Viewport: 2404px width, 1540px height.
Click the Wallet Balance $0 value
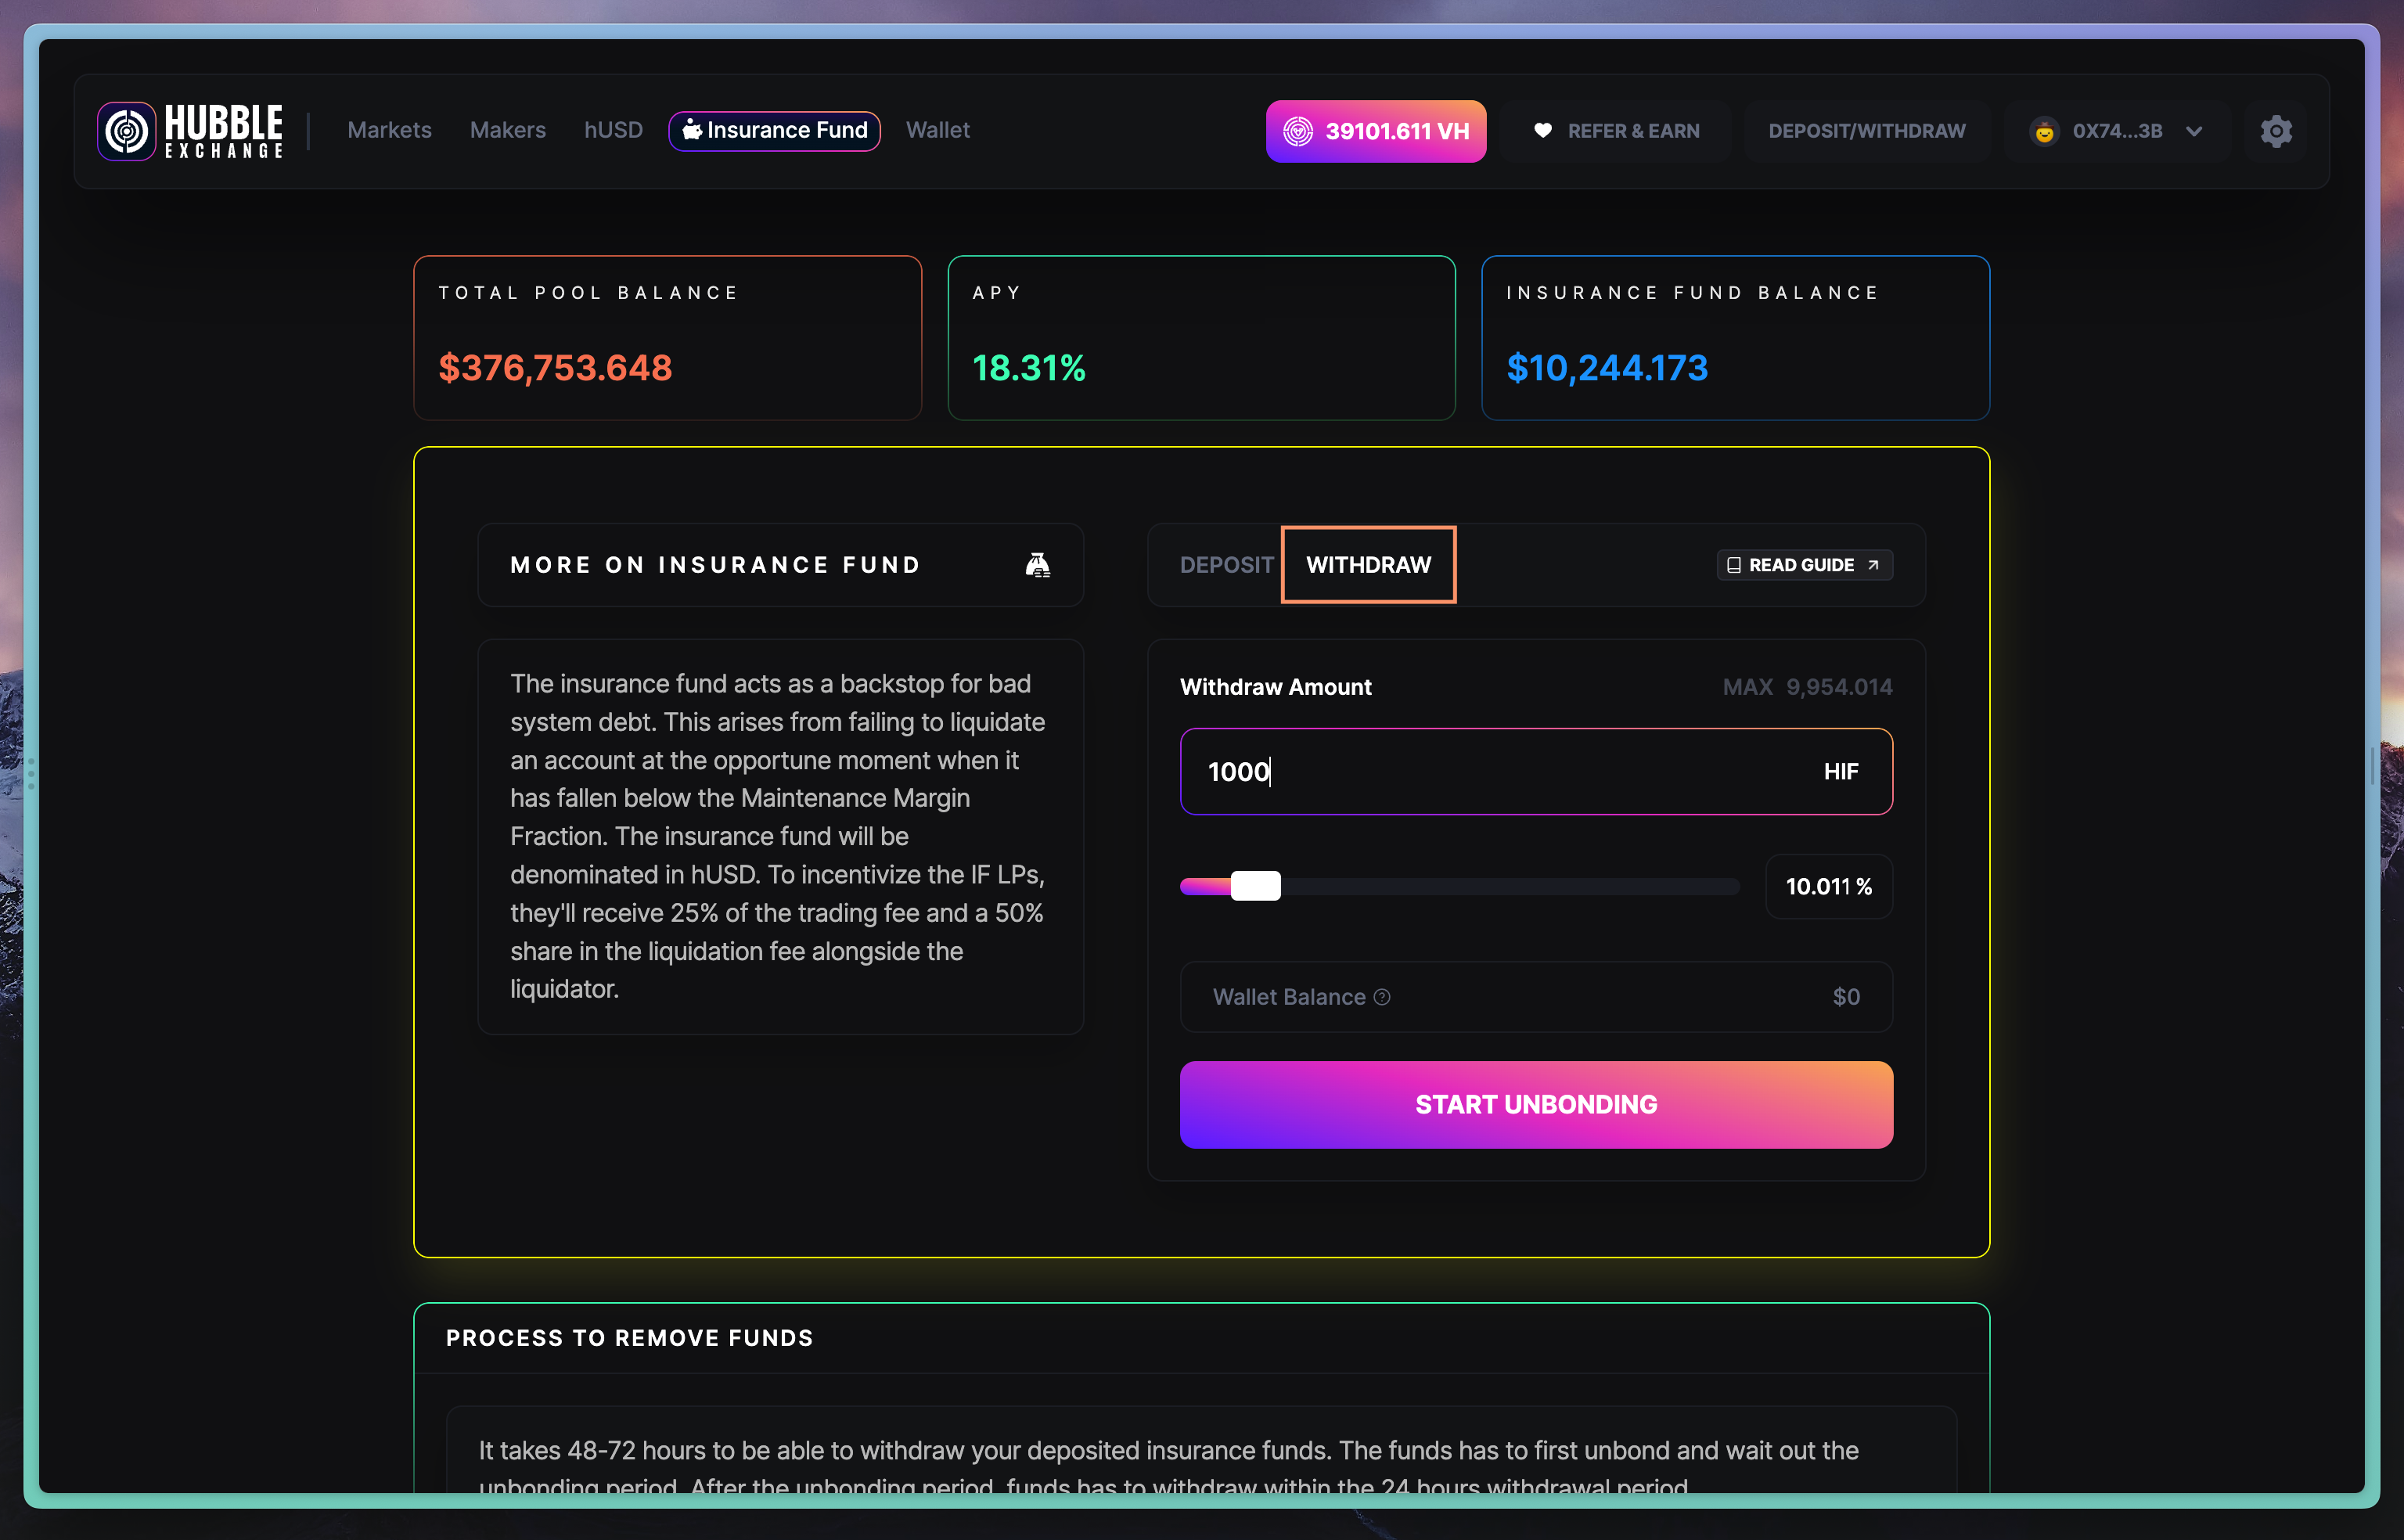1846,997
